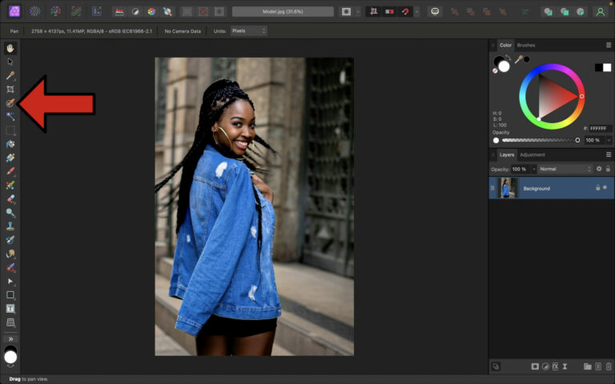
Task: Toggle layer lock beside gear icon
Action: click(608, 169)
